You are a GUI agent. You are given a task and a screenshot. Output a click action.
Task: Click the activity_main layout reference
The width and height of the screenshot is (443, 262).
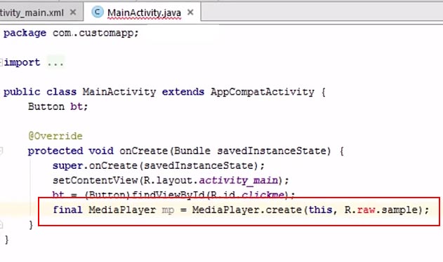(239, 181)
